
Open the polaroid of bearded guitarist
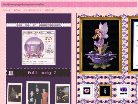coord(63,94)
